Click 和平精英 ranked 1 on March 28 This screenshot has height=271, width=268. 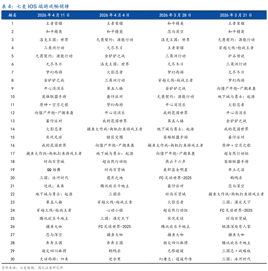pyautogui.click(x=175, y=23)
